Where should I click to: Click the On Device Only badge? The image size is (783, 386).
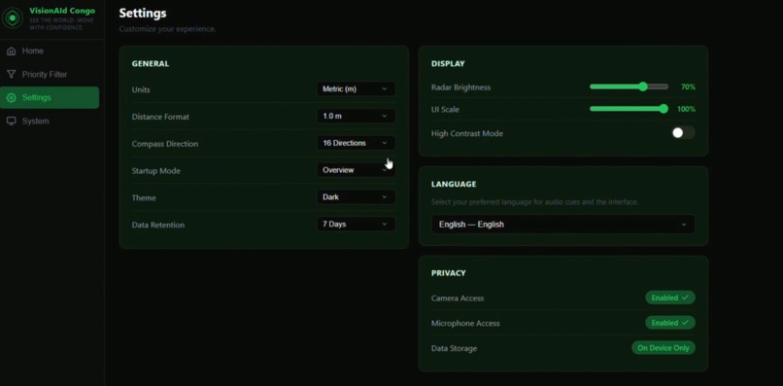point(664,347)
